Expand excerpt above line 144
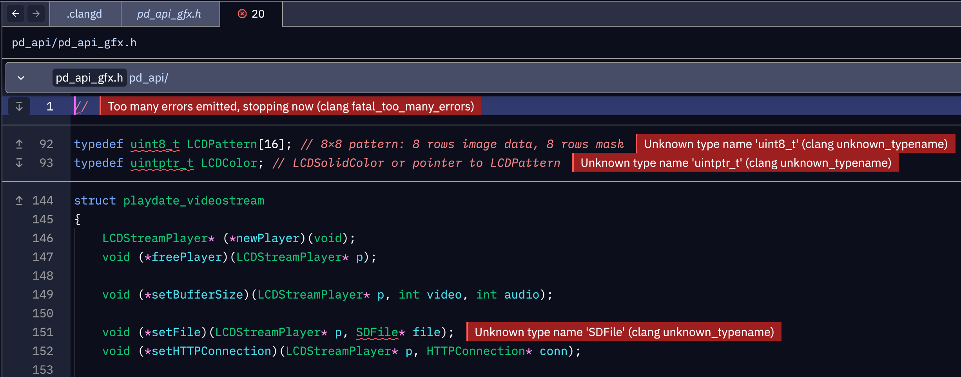961x377 pixels. tap(19, 201)
